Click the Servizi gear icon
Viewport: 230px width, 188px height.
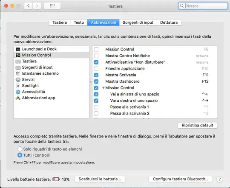pyautogui.click(x=18, y=80)
